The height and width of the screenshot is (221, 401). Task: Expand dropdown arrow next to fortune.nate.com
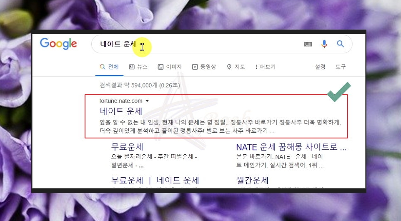(x=147, y=101)
